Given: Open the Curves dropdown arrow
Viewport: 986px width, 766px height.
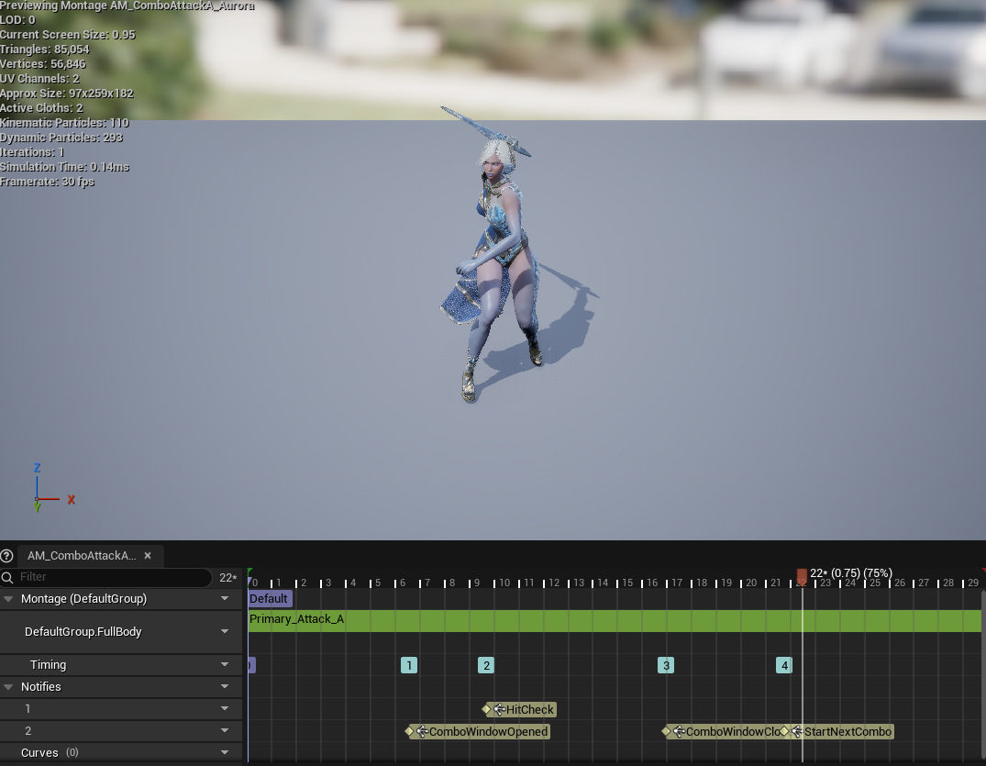Looking at the screenshot, I should click(x=225, y=753).
